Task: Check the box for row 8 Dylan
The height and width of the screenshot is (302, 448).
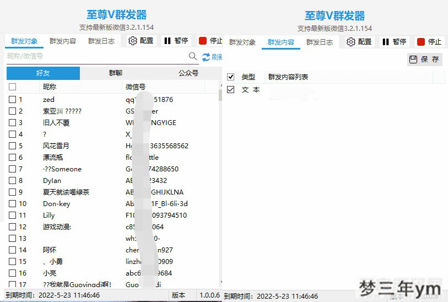Action: (x=12, y=181)
